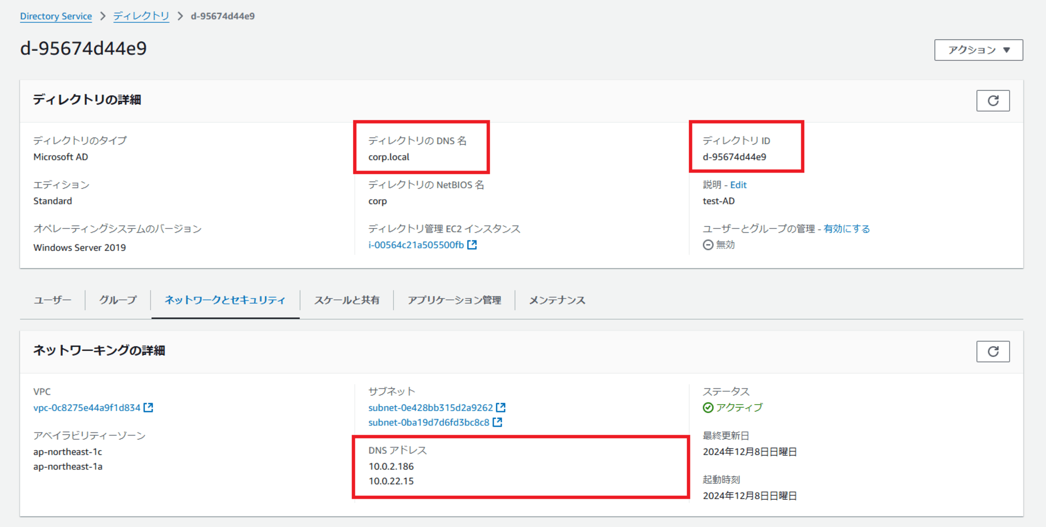Open external link icon for subnet-0ba19d7d6fd3bc8c8

click(497, 422)
